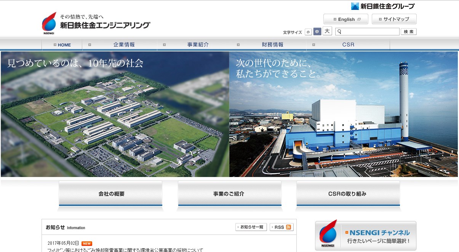Open the 事業紹介 navigation menu

[x=195, y=45]
